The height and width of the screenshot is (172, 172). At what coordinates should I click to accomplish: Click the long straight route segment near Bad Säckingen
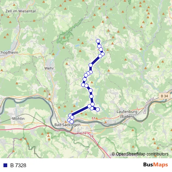(80, 111)
